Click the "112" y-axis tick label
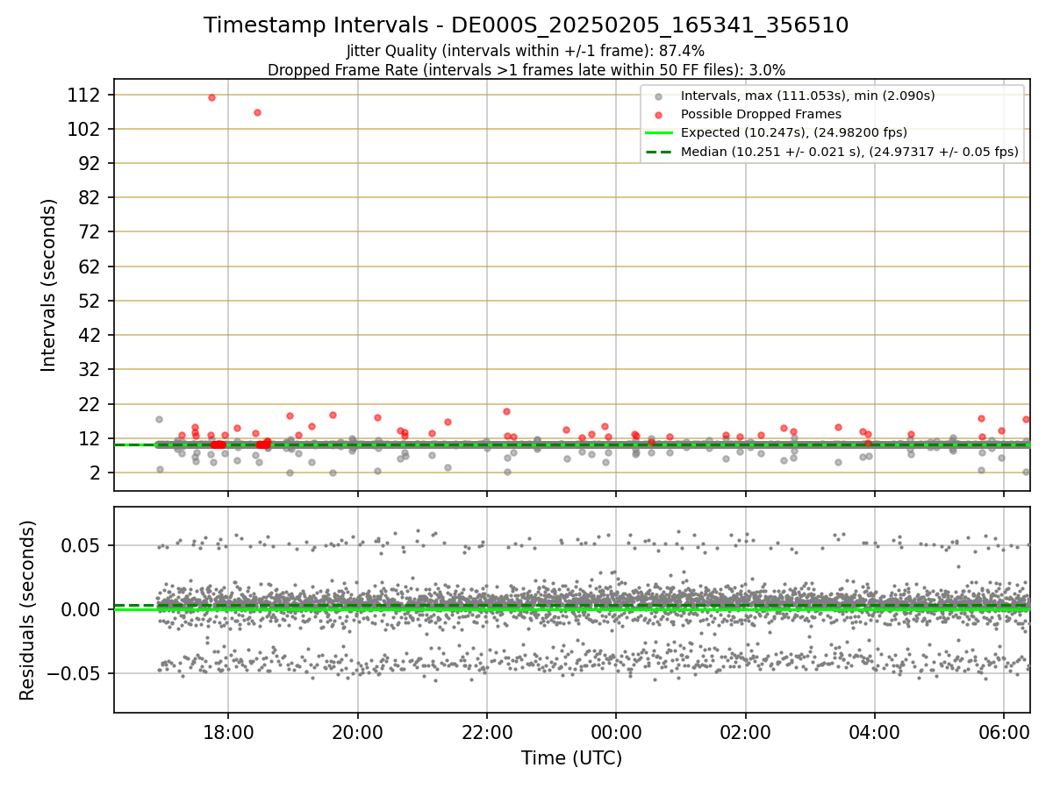This screenshot has height=789, width=1053. (x=84, y=95)
